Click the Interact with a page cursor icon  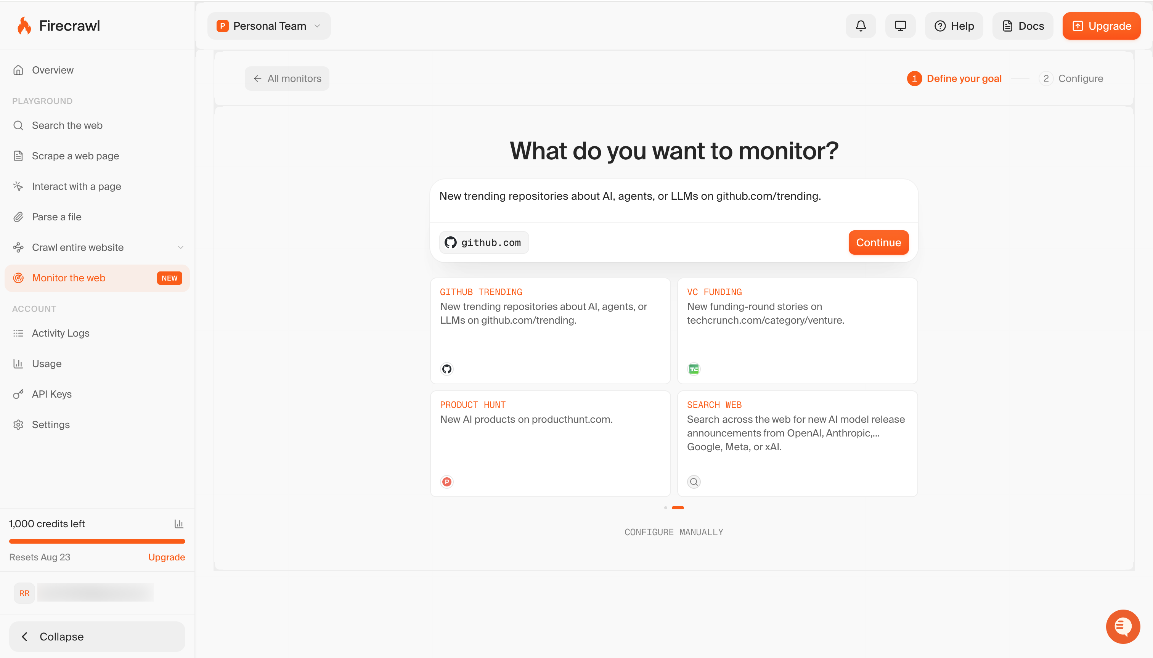18,186
